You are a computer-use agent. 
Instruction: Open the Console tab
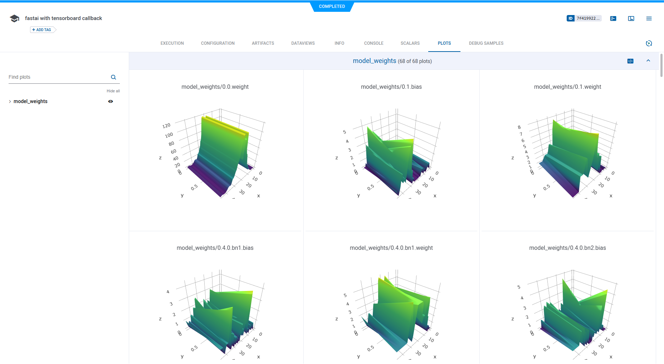click(x=373, y=43)
